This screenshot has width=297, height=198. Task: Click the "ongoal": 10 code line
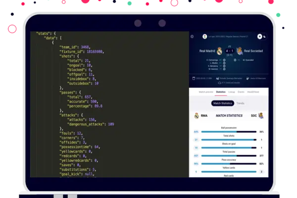tap(80, 65)
